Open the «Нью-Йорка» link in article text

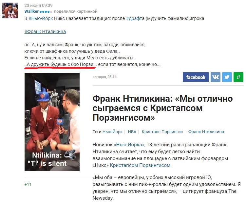tap(129, 145)
